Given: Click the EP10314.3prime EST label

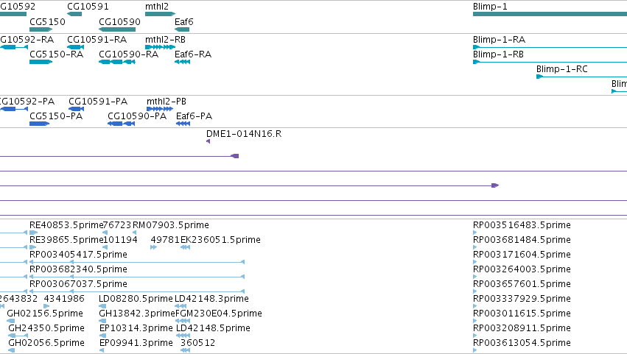Looking at the screenshot, I should coord(136,328).
